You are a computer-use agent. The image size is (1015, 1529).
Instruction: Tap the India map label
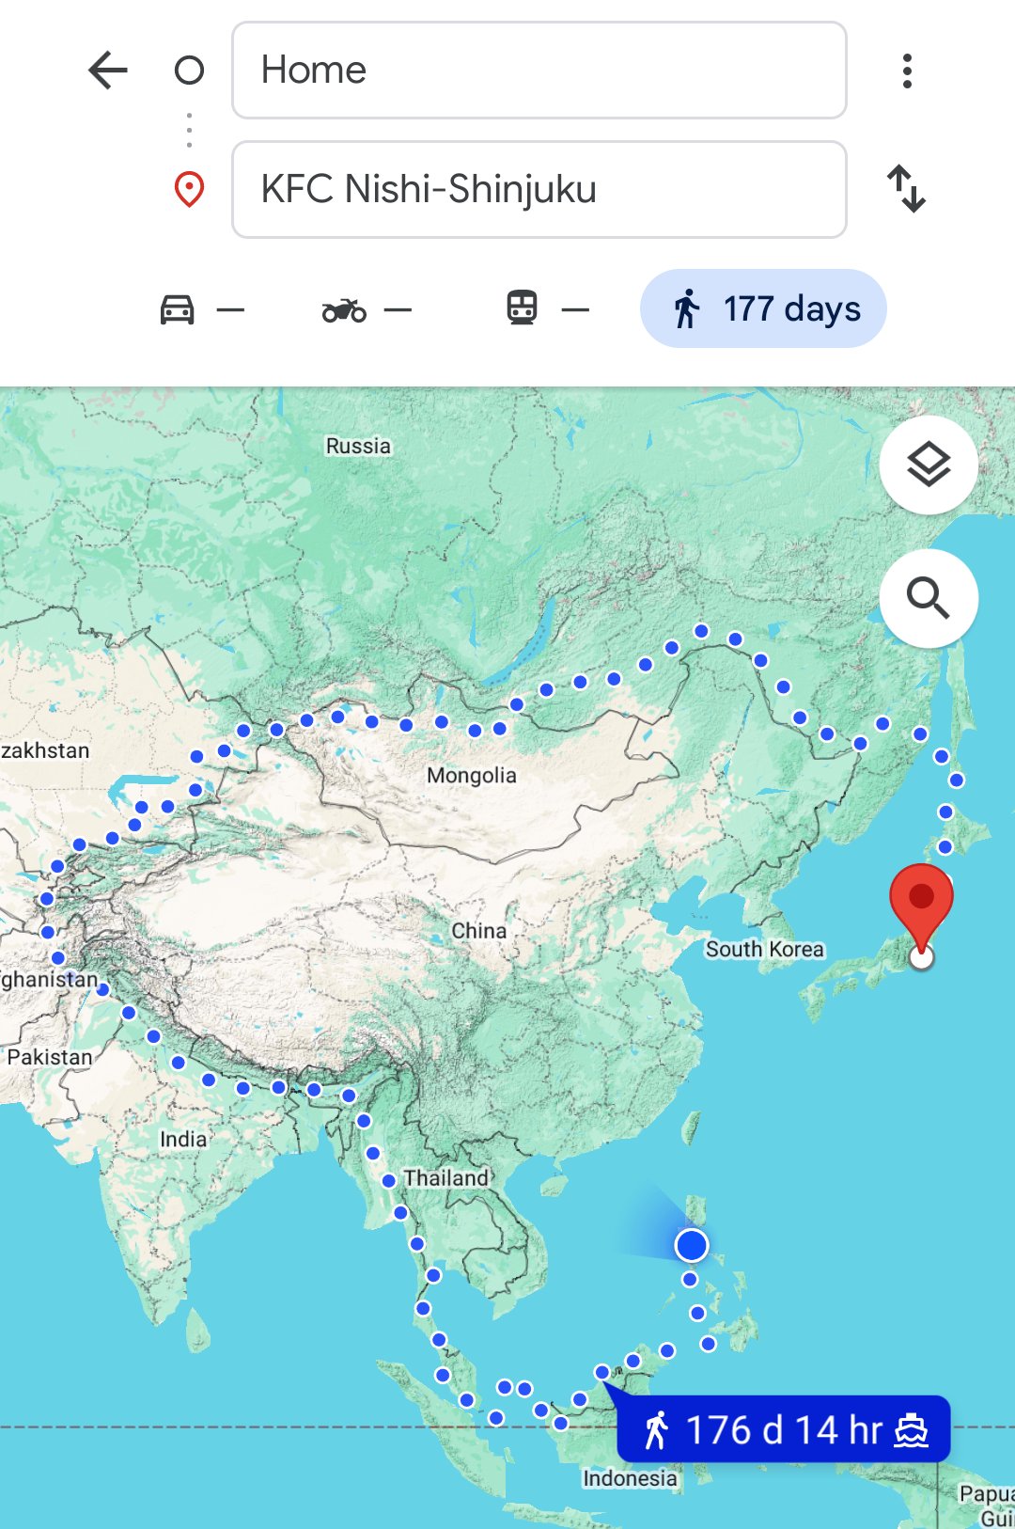pos(183,1140)
